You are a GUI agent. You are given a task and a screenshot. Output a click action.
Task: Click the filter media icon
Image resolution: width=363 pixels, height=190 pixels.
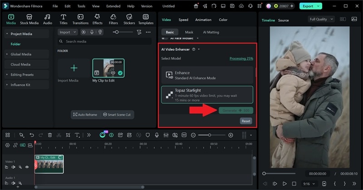[139, 32]
